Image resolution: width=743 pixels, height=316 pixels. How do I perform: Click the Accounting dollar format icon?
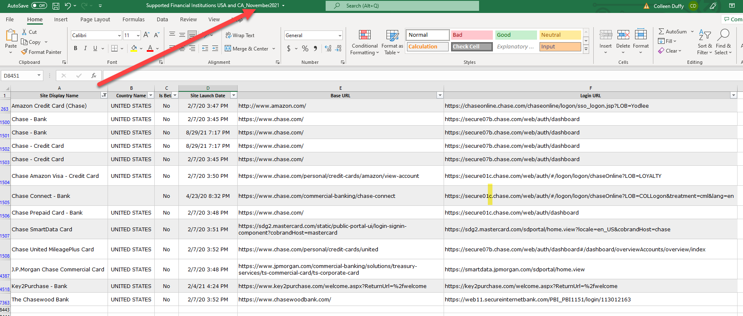point(289,48)
